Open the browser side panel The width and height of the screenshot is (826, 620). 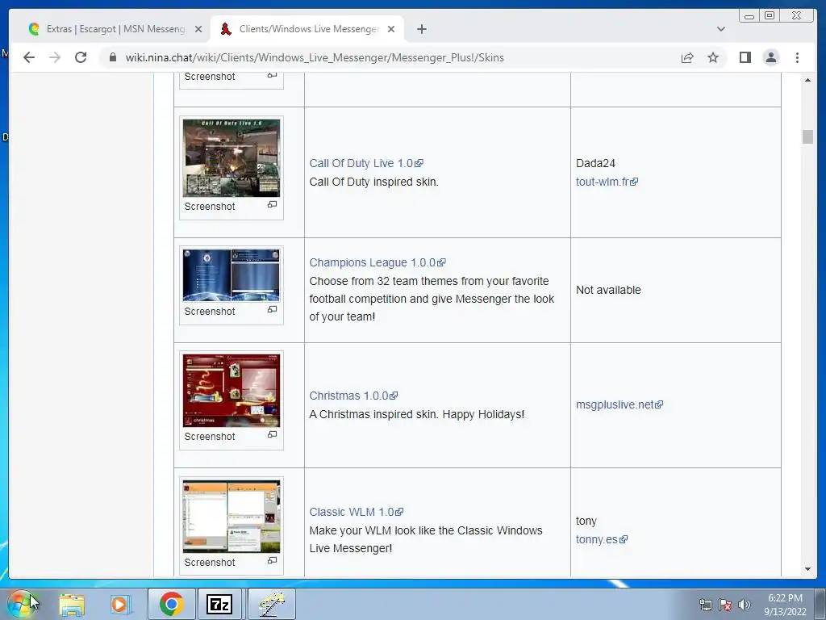coord(745,57)
